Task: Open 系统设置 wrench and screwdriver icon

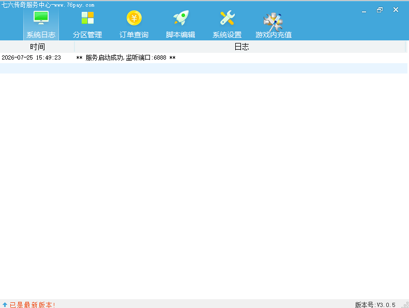Action: pos(227,18)
